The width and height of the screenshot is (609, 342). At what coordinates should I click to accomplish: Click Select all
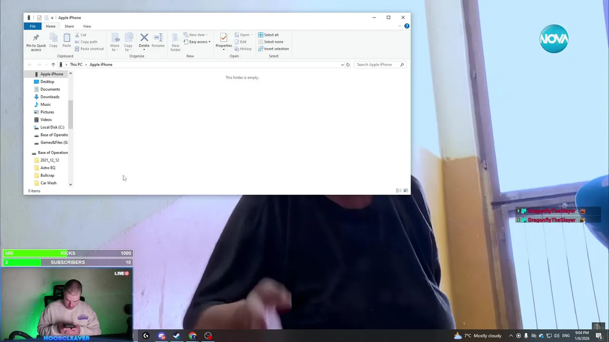[268, 35]
